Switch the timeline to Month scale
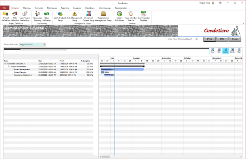246x159 pixels. [x=232, y=50]
